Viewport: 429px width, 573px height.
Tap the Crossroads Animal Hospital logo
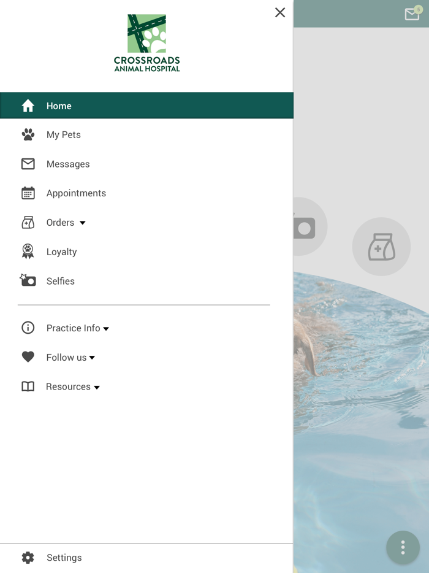[146, 43]
